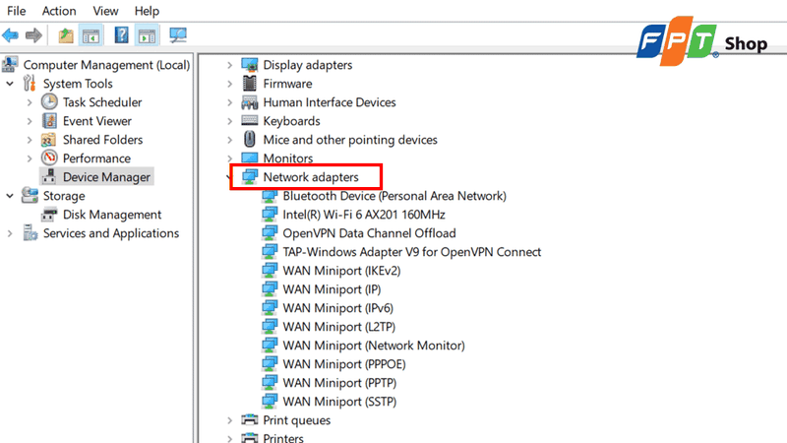Screen dimensions: 787x443
Task: Click the Task Scheduler clock icon
Action: [x=49, y=102]
